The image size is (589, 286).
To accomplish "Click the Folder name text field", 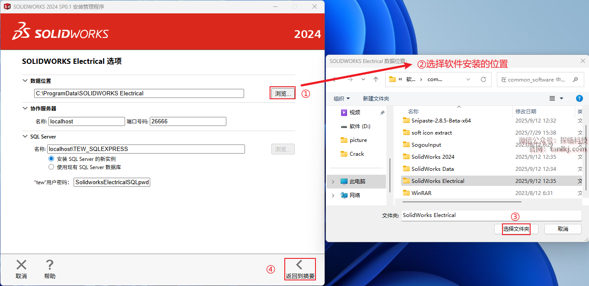I will (x=492, y=215).
